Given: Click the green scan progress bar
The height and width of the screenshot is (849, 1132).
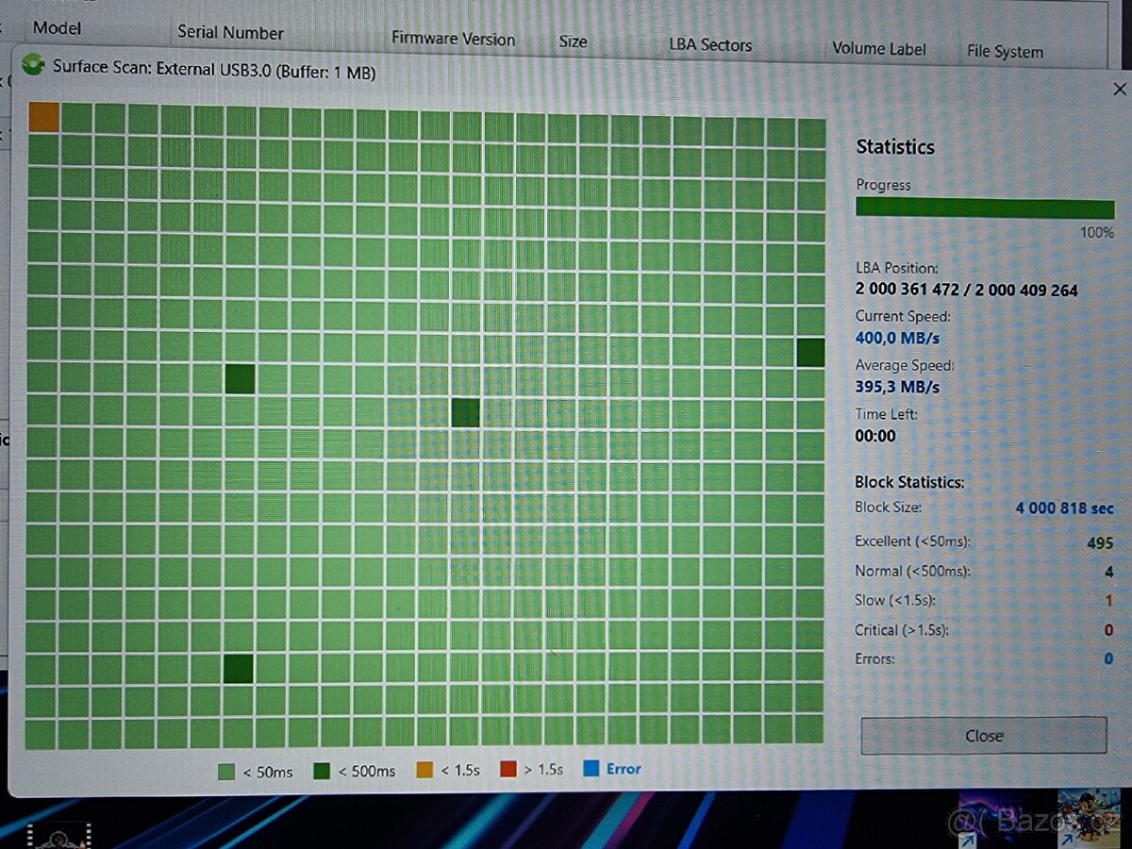Looking at the screenshot, I should pos(985,208).
